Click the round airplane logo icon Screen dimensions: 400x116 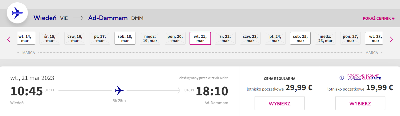17,13
